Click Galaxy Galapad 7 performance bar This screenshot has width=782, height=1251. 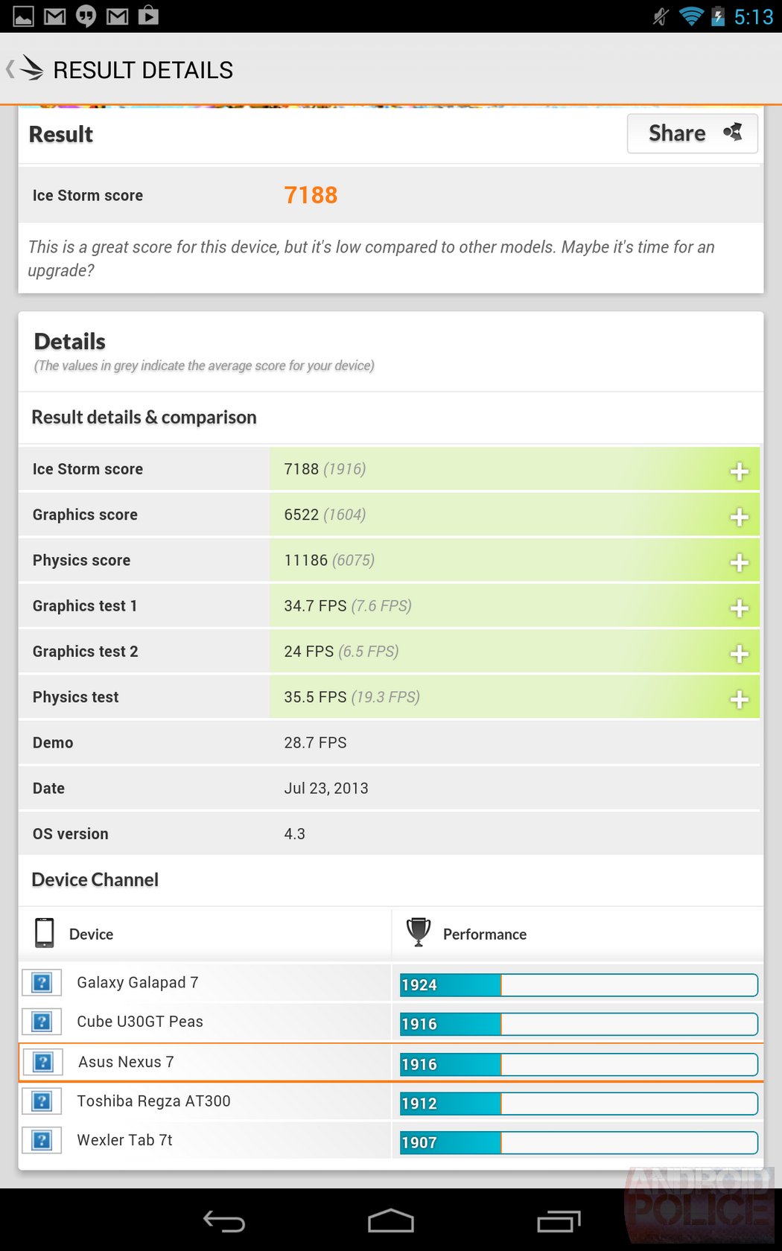pyautogui.click(x=578, y=984)
